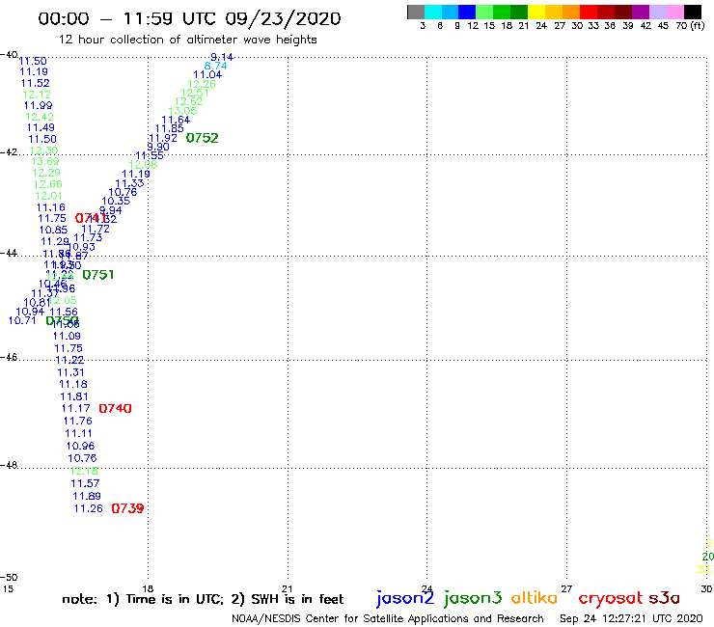Click the Sep 24 12:27:21 UTC timestamp
Screen dimensions: 714x627
631,618
